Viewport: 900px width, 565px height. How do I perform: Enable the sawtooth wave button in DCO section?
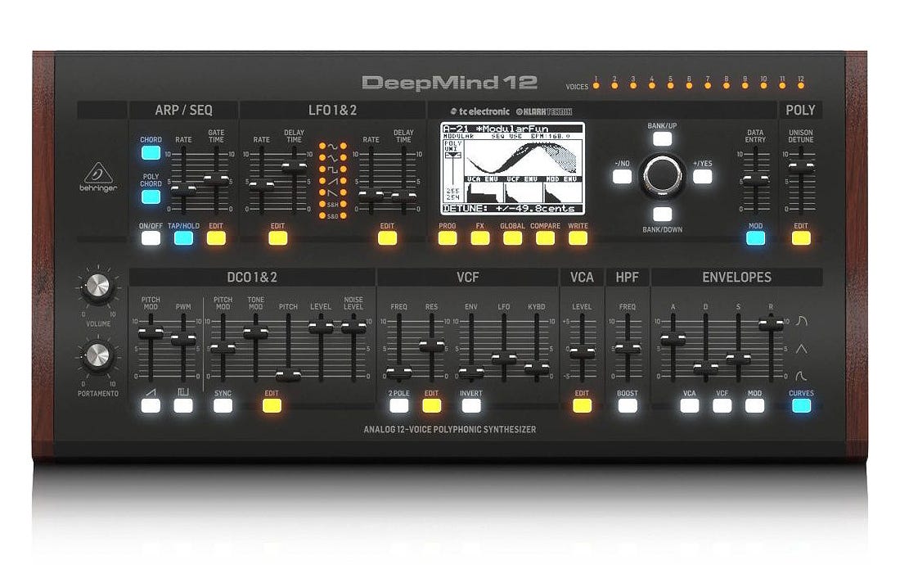tap(151, 405)
